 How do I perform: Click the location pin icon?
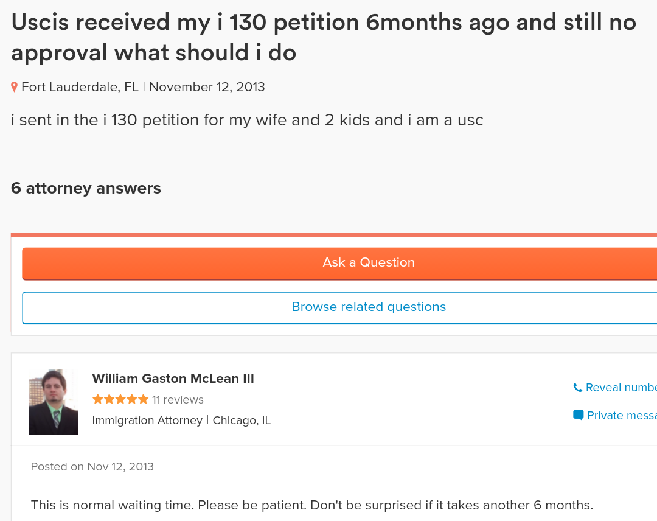(x=14, y=87)
